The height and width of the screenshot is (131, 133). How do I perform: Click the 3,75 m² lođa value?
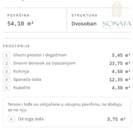[116, 119]
